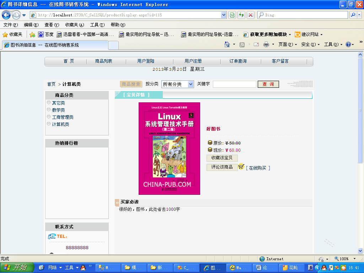Screen dimensions: 364x273
Task: Click the browser Home icon
Action: tap(227, 44)
